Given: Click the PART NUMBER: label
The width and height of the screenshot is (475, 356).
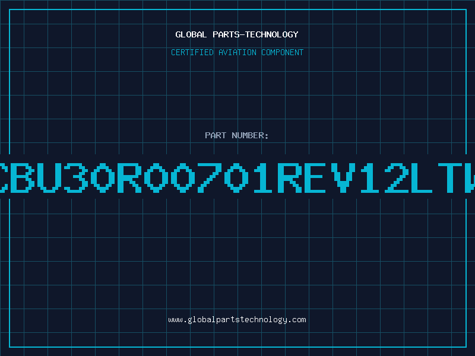Looking at the screenshot, I should (x=237, y=135).
